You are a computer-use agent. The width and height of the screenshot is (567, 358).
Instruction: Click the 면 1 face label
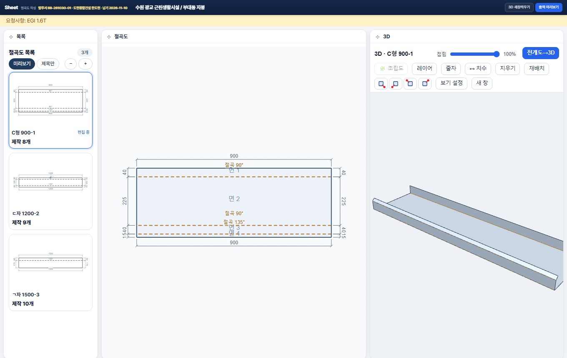coord(234,170)
